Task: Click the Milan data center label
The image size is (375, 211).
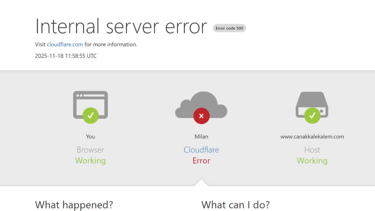Action: (201, 136)
